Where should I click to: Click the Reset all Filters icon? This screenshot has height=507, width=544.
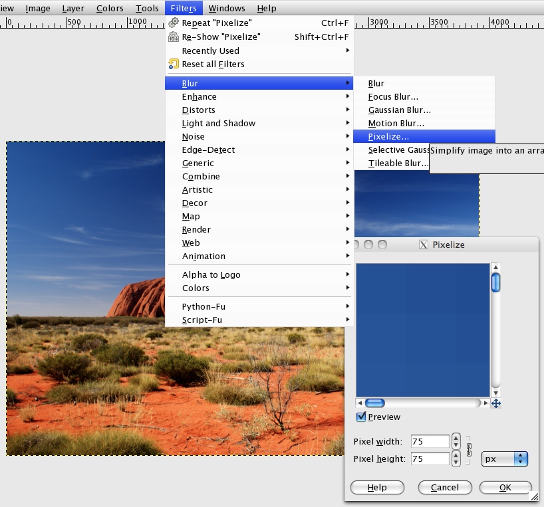tap(174, 64)
